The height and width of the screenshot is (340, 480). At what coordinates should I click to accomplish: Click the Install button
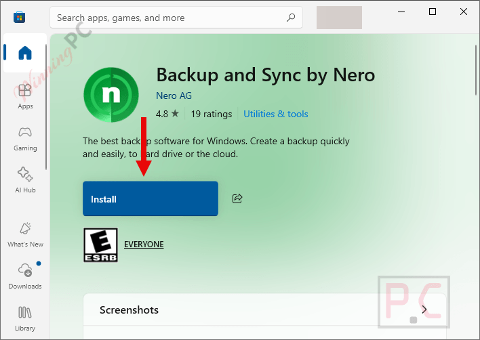pos(151,198)
